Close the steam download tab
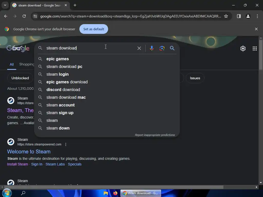 pyautogui.click(x=66, y=5)
